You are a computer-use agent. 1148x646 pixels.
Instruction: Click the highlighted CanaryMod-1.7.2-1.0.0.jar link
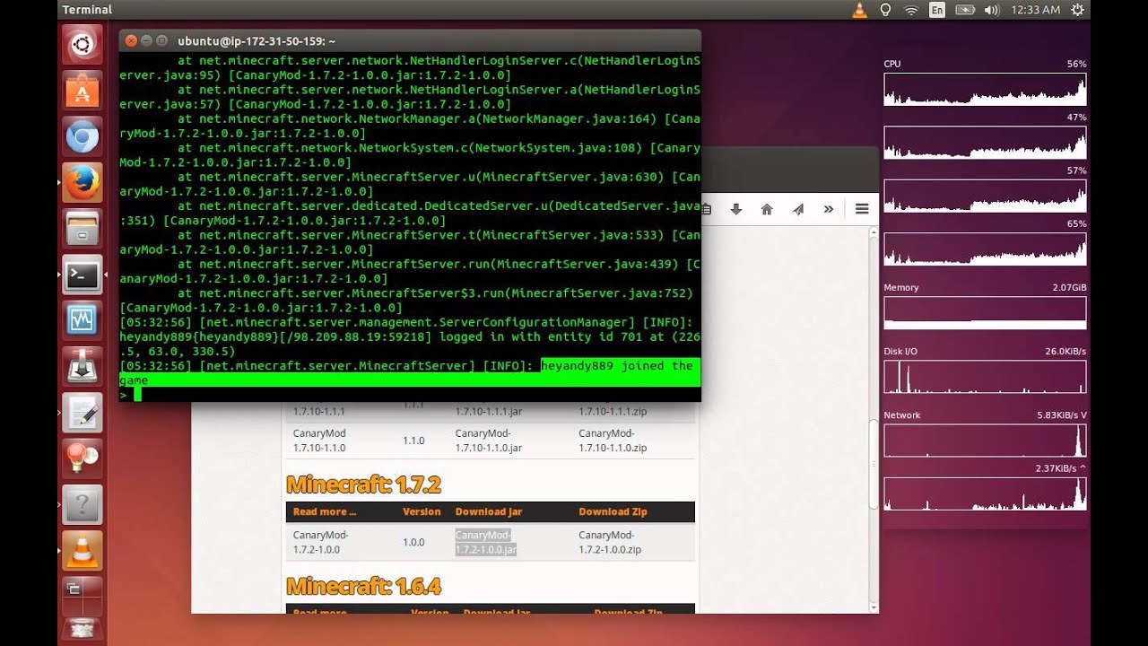point(485,542)
